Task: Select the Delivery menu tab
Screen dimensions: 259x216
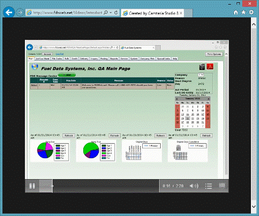Action: (x=84, y=59)
